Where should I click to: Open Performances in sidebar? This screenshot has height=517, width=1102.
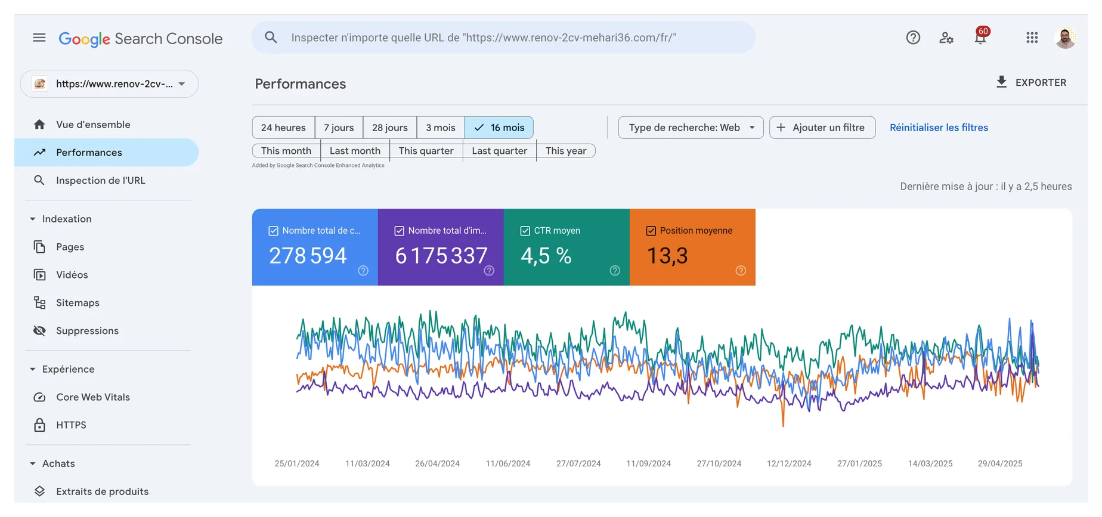106,152
